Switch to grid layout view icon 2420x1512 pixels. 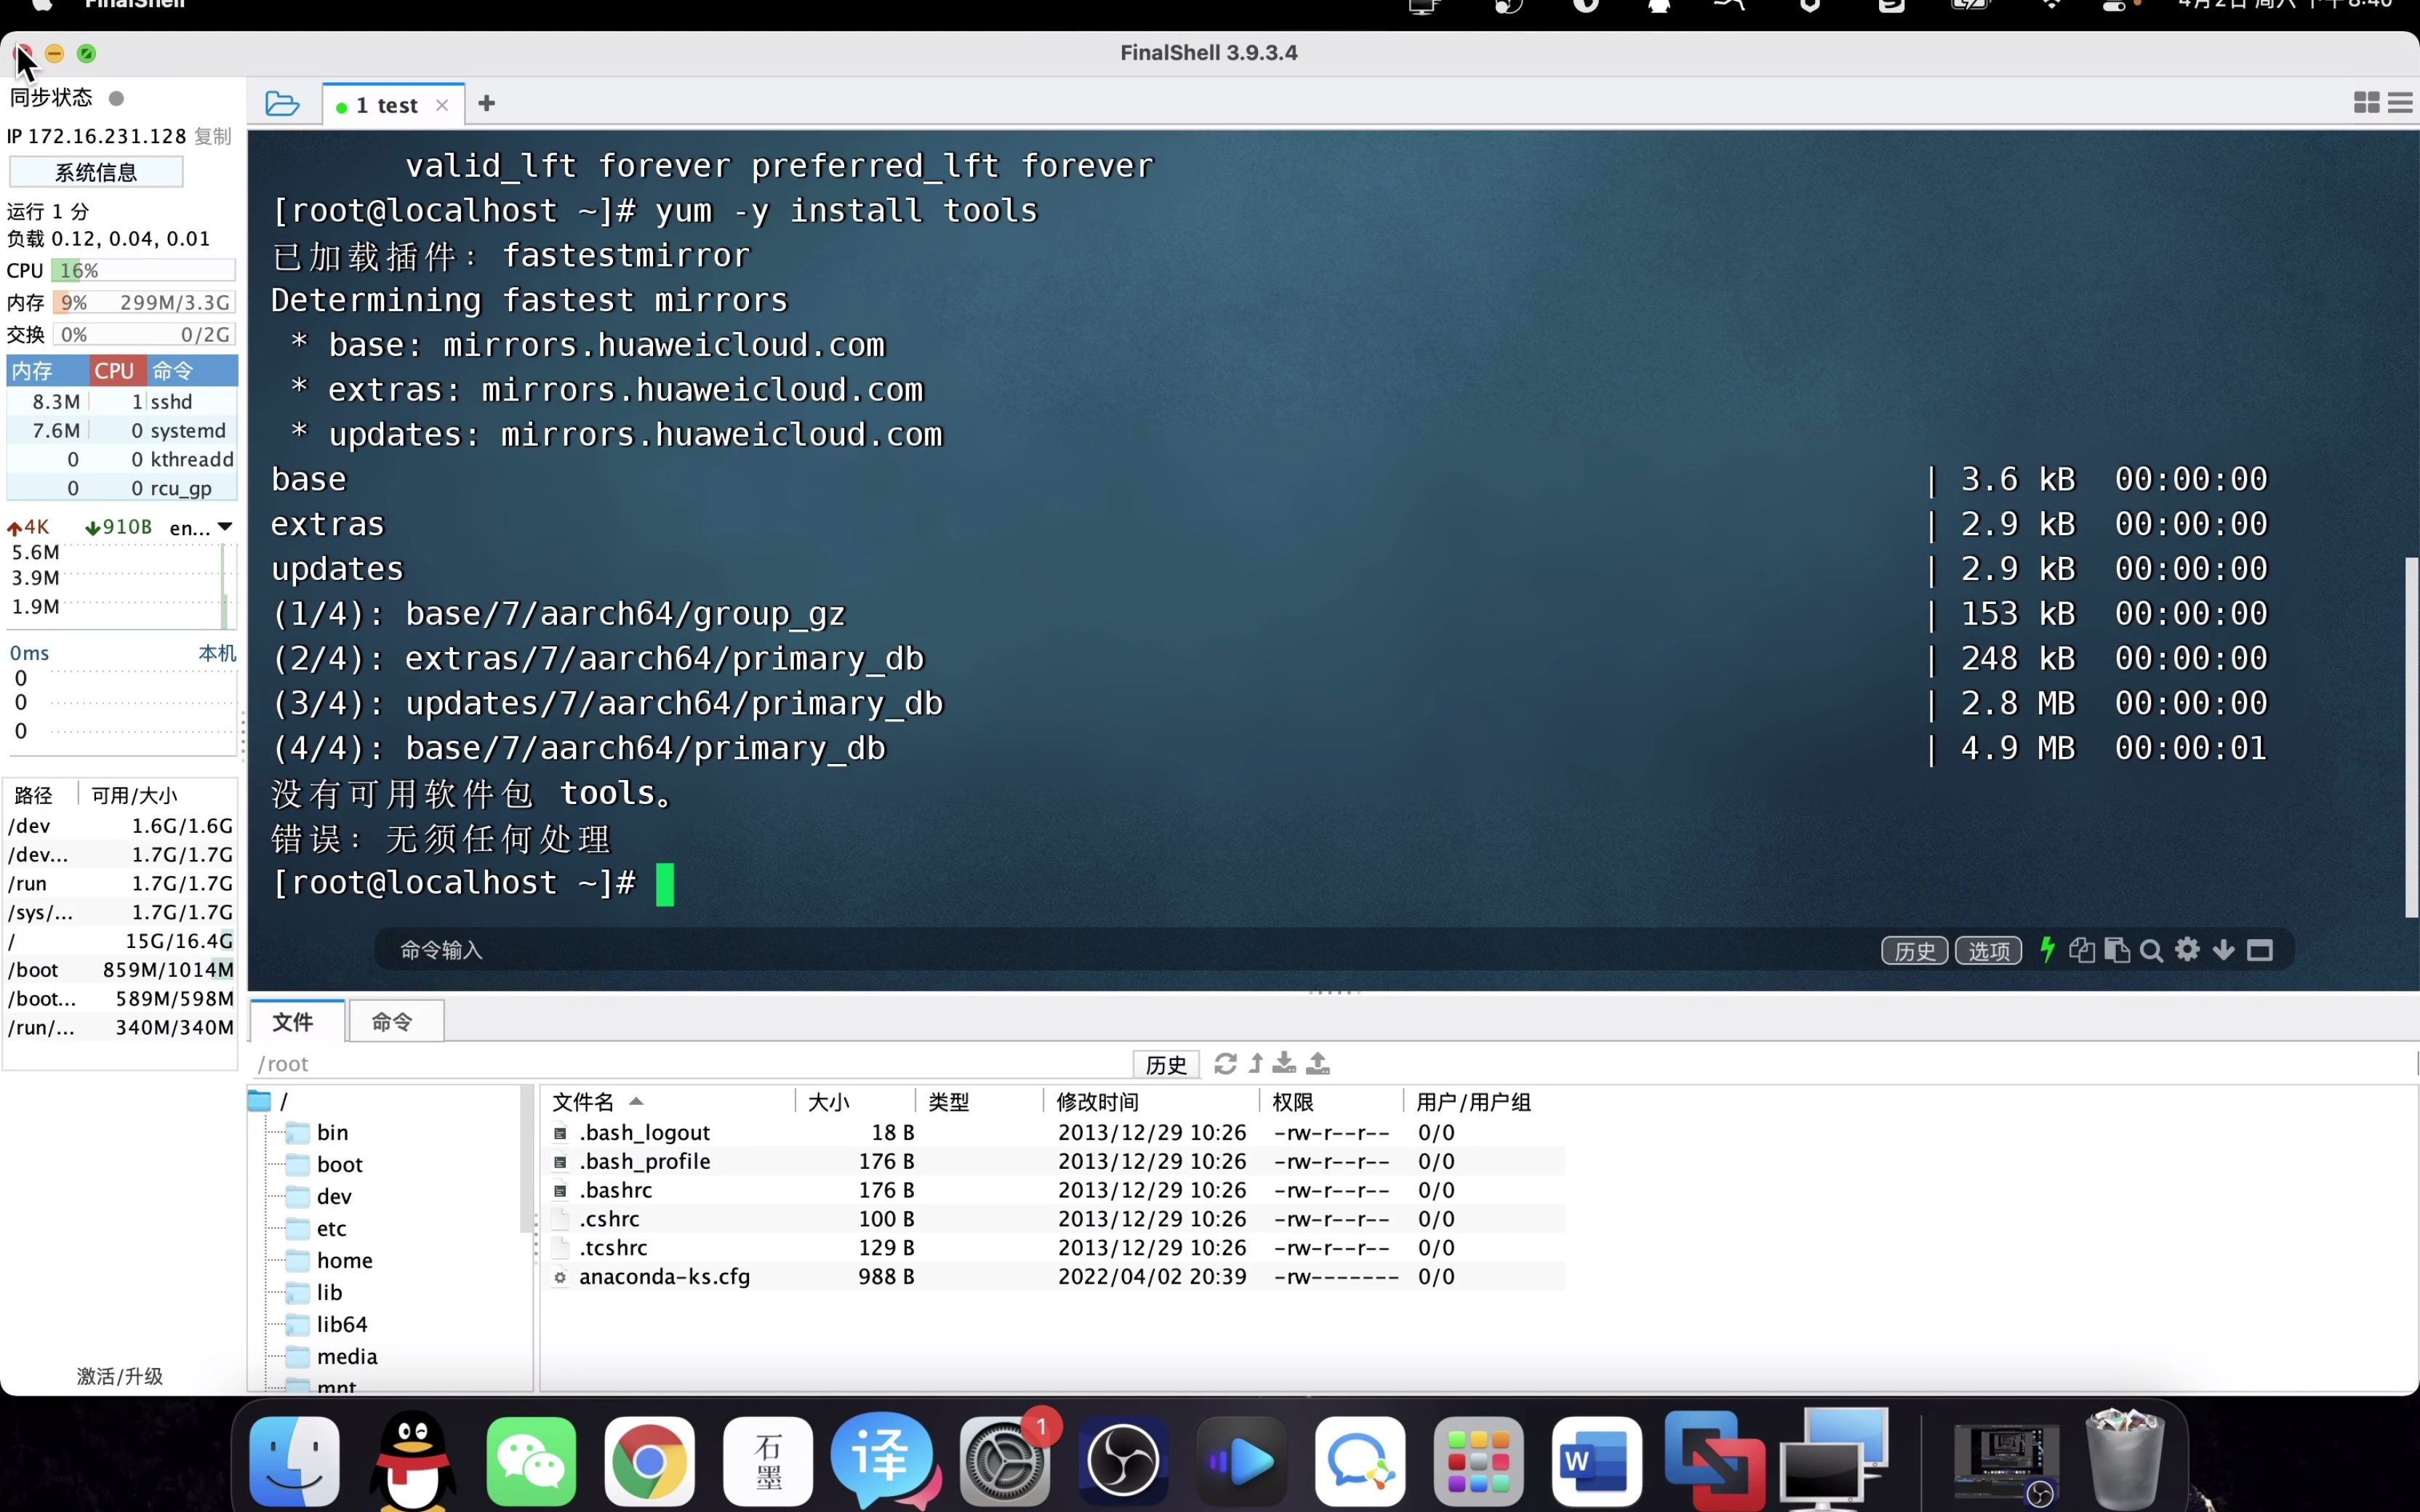(x=2366, y=103)
